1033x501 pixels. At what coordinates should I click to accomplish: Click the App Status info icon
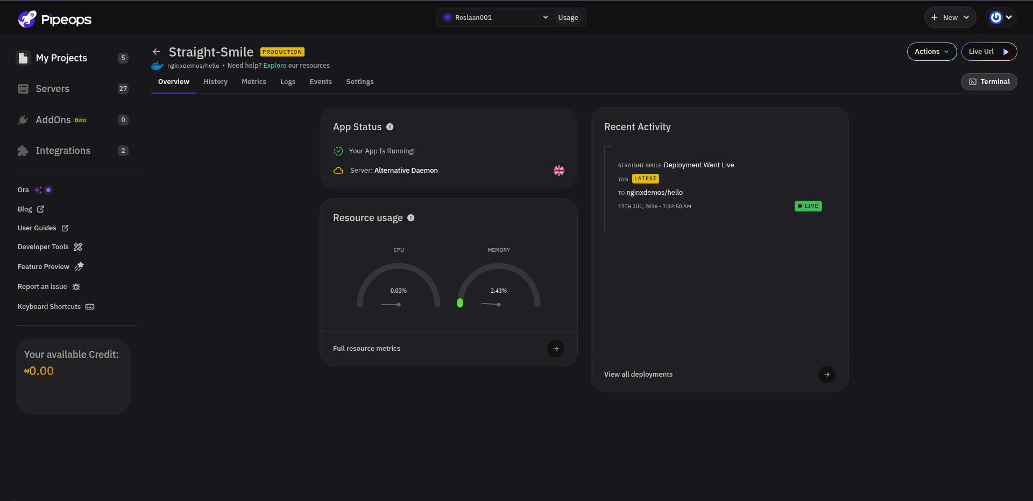coord(390,127)
